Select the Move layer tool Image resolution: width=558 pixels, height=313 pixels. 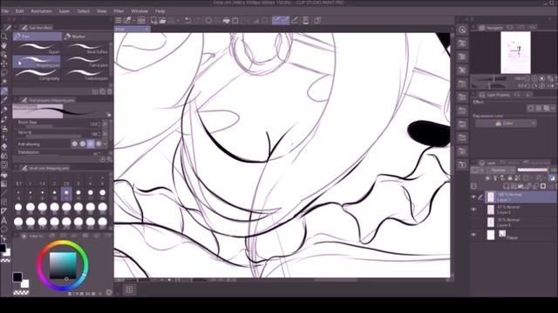[4, 63]
